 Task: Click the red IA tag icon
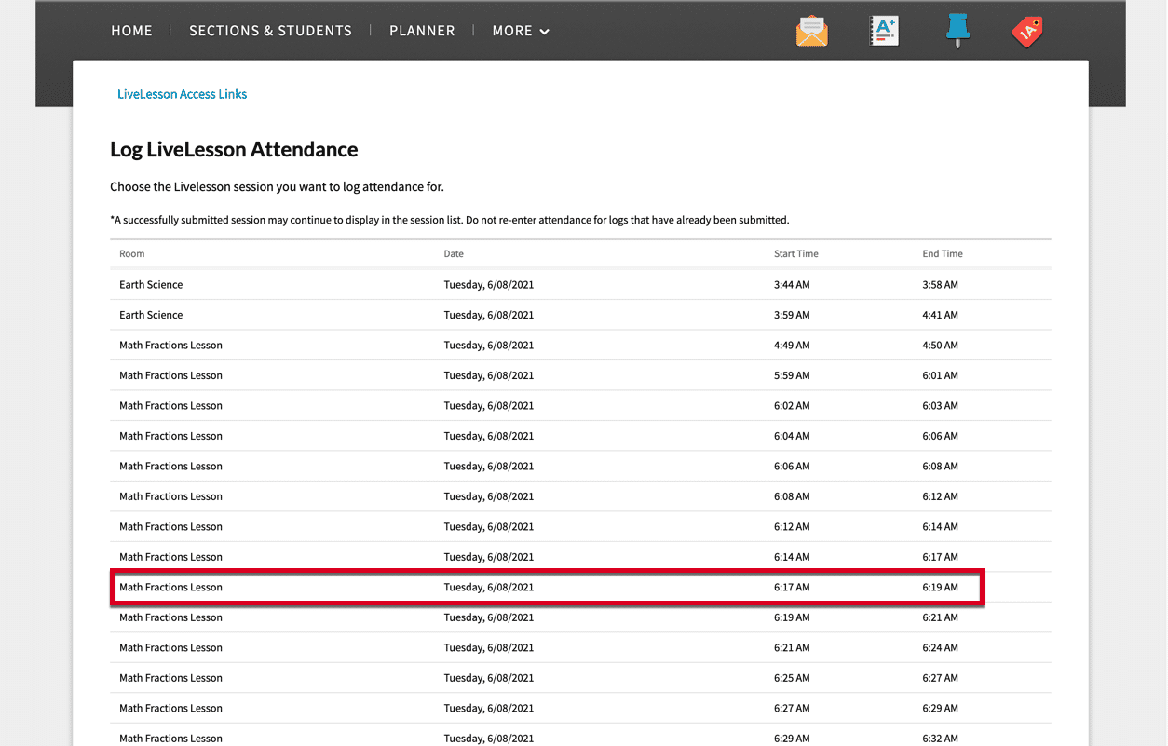[1025, 31]
